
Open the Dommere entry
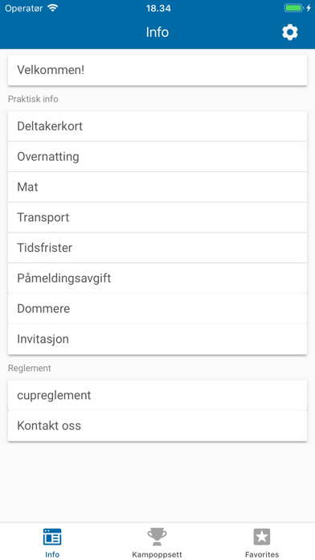(x=157, y=309)
